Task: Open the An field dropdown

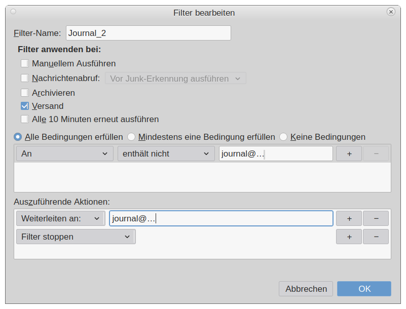Action: point(65,153)
